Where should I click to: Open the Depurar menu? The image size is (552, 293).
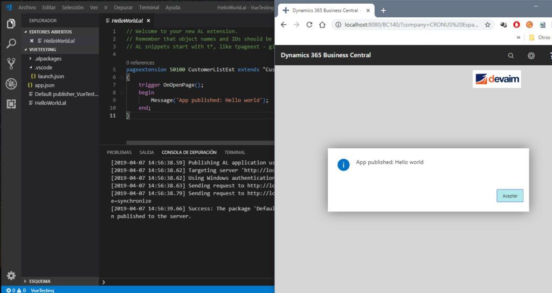tap(123, 8)
